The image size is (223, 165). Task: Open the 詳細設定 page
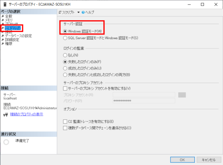coord(12,40)
